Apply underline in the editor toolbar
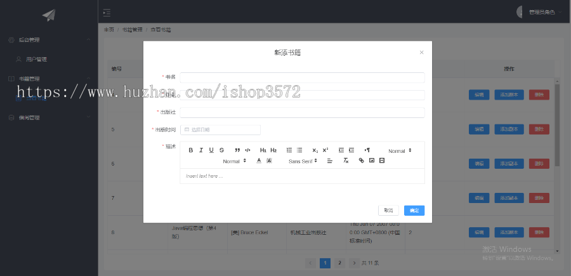 point(211,150)
